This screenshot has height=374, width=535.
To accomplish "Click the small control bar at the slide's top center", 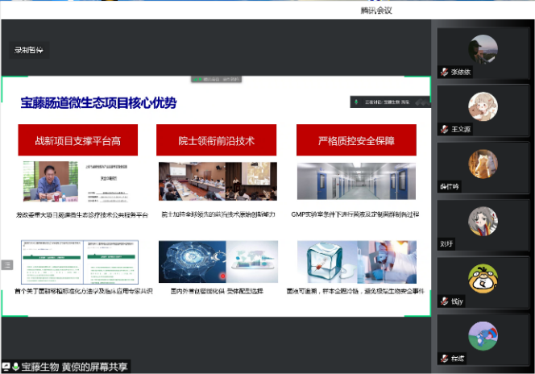I will (x=216, y=80).
